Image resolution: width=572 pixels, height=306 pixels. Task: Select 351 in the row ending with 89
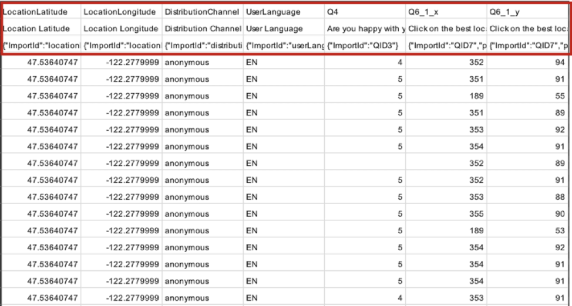tap(446, 113)
